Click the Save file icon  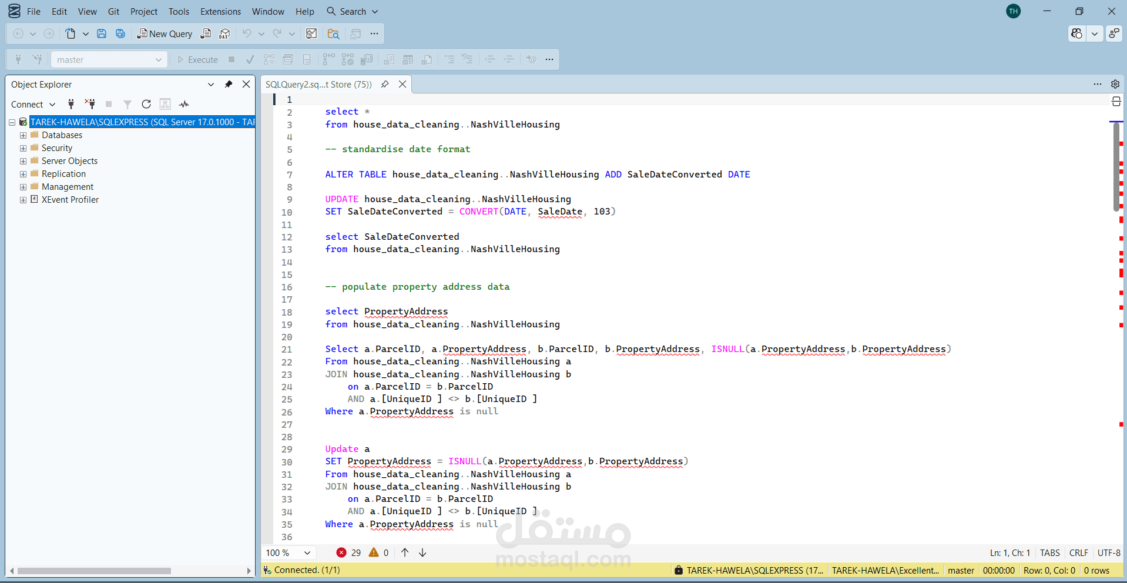coord(102,33)
